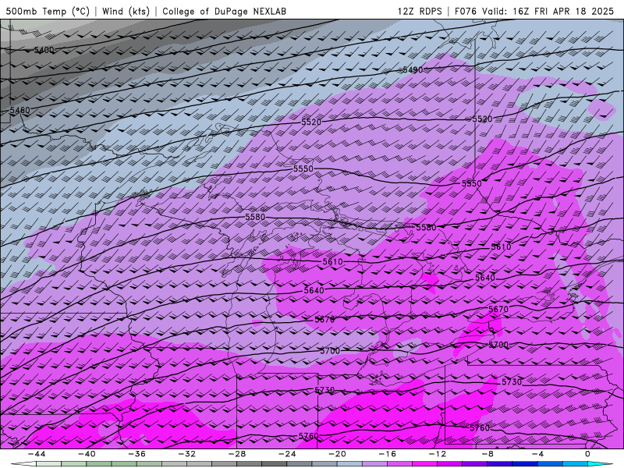Click the -24 colorbar tick label

(x=287, y=454)
